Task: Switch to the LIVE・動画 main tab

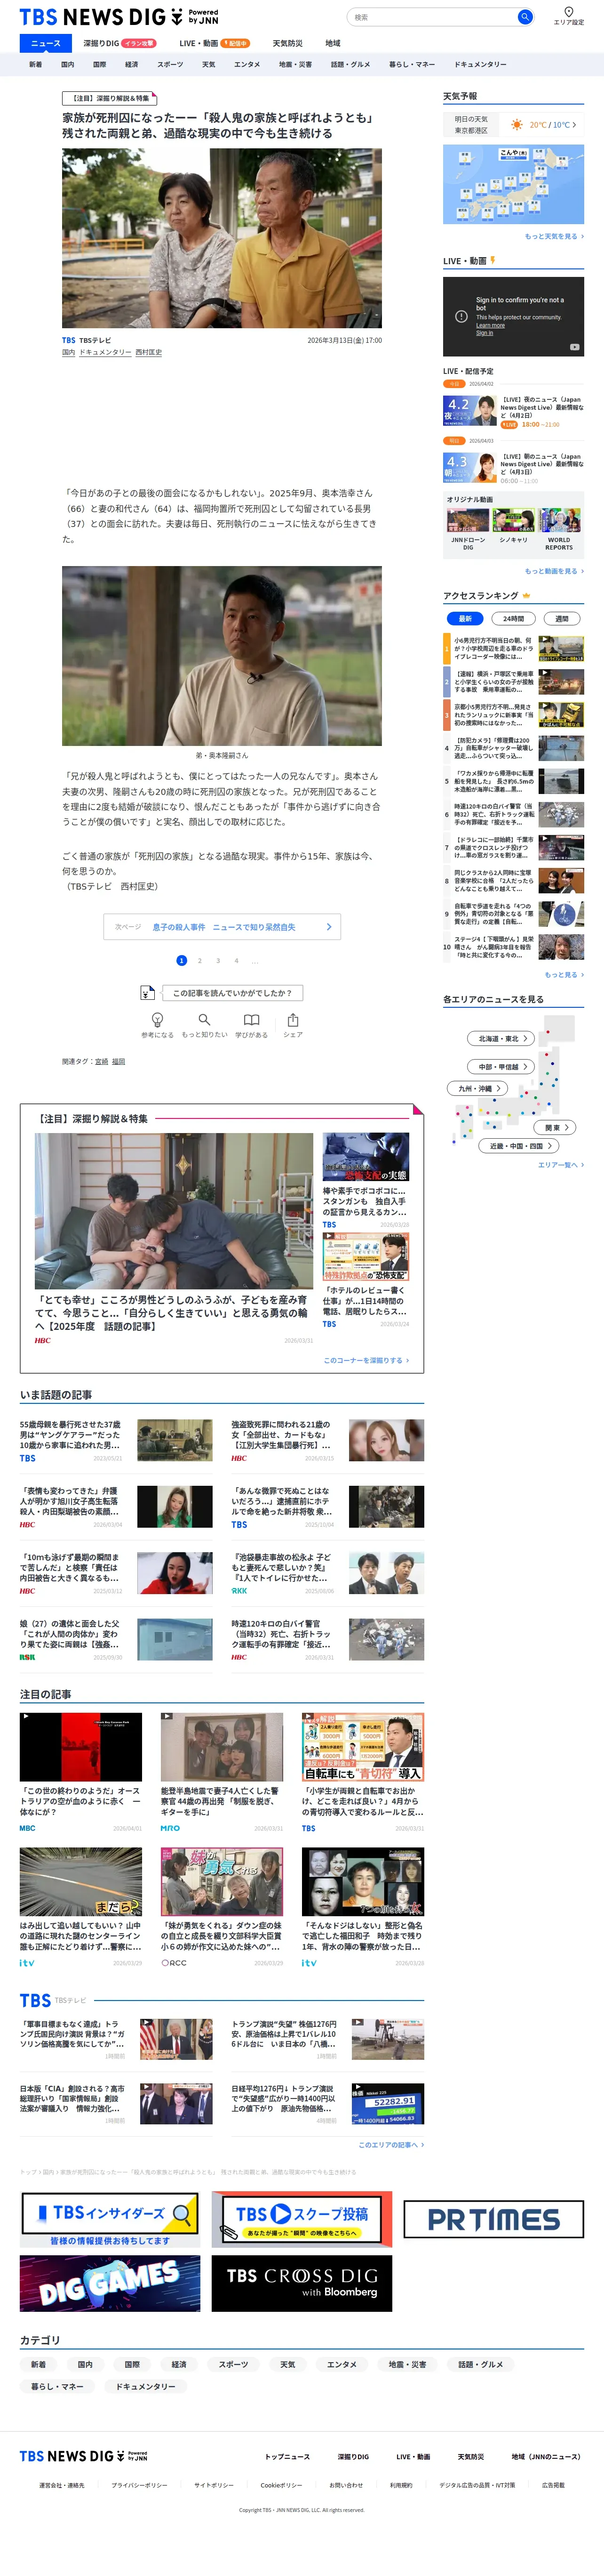Action: 214,43
